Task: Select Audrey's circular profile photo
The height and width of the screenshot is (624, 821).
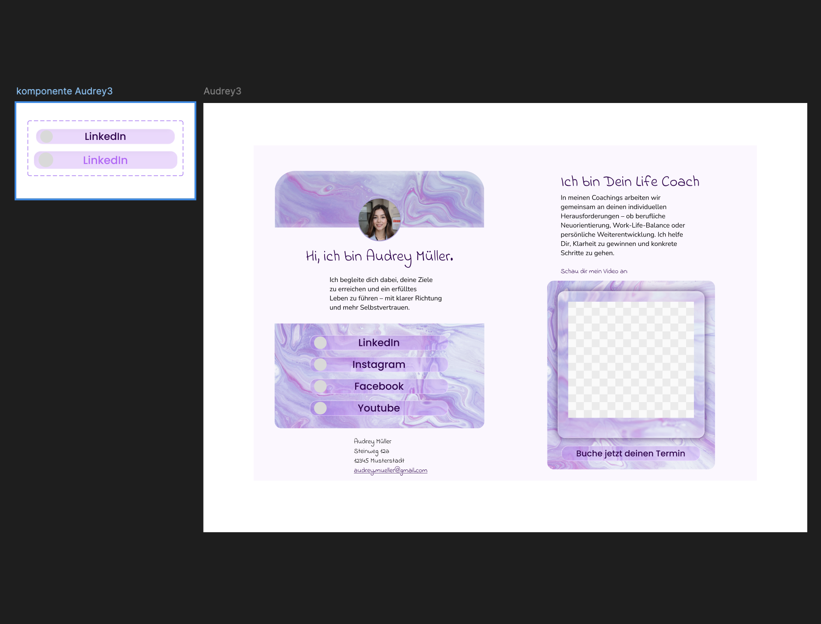Action: 380,219
